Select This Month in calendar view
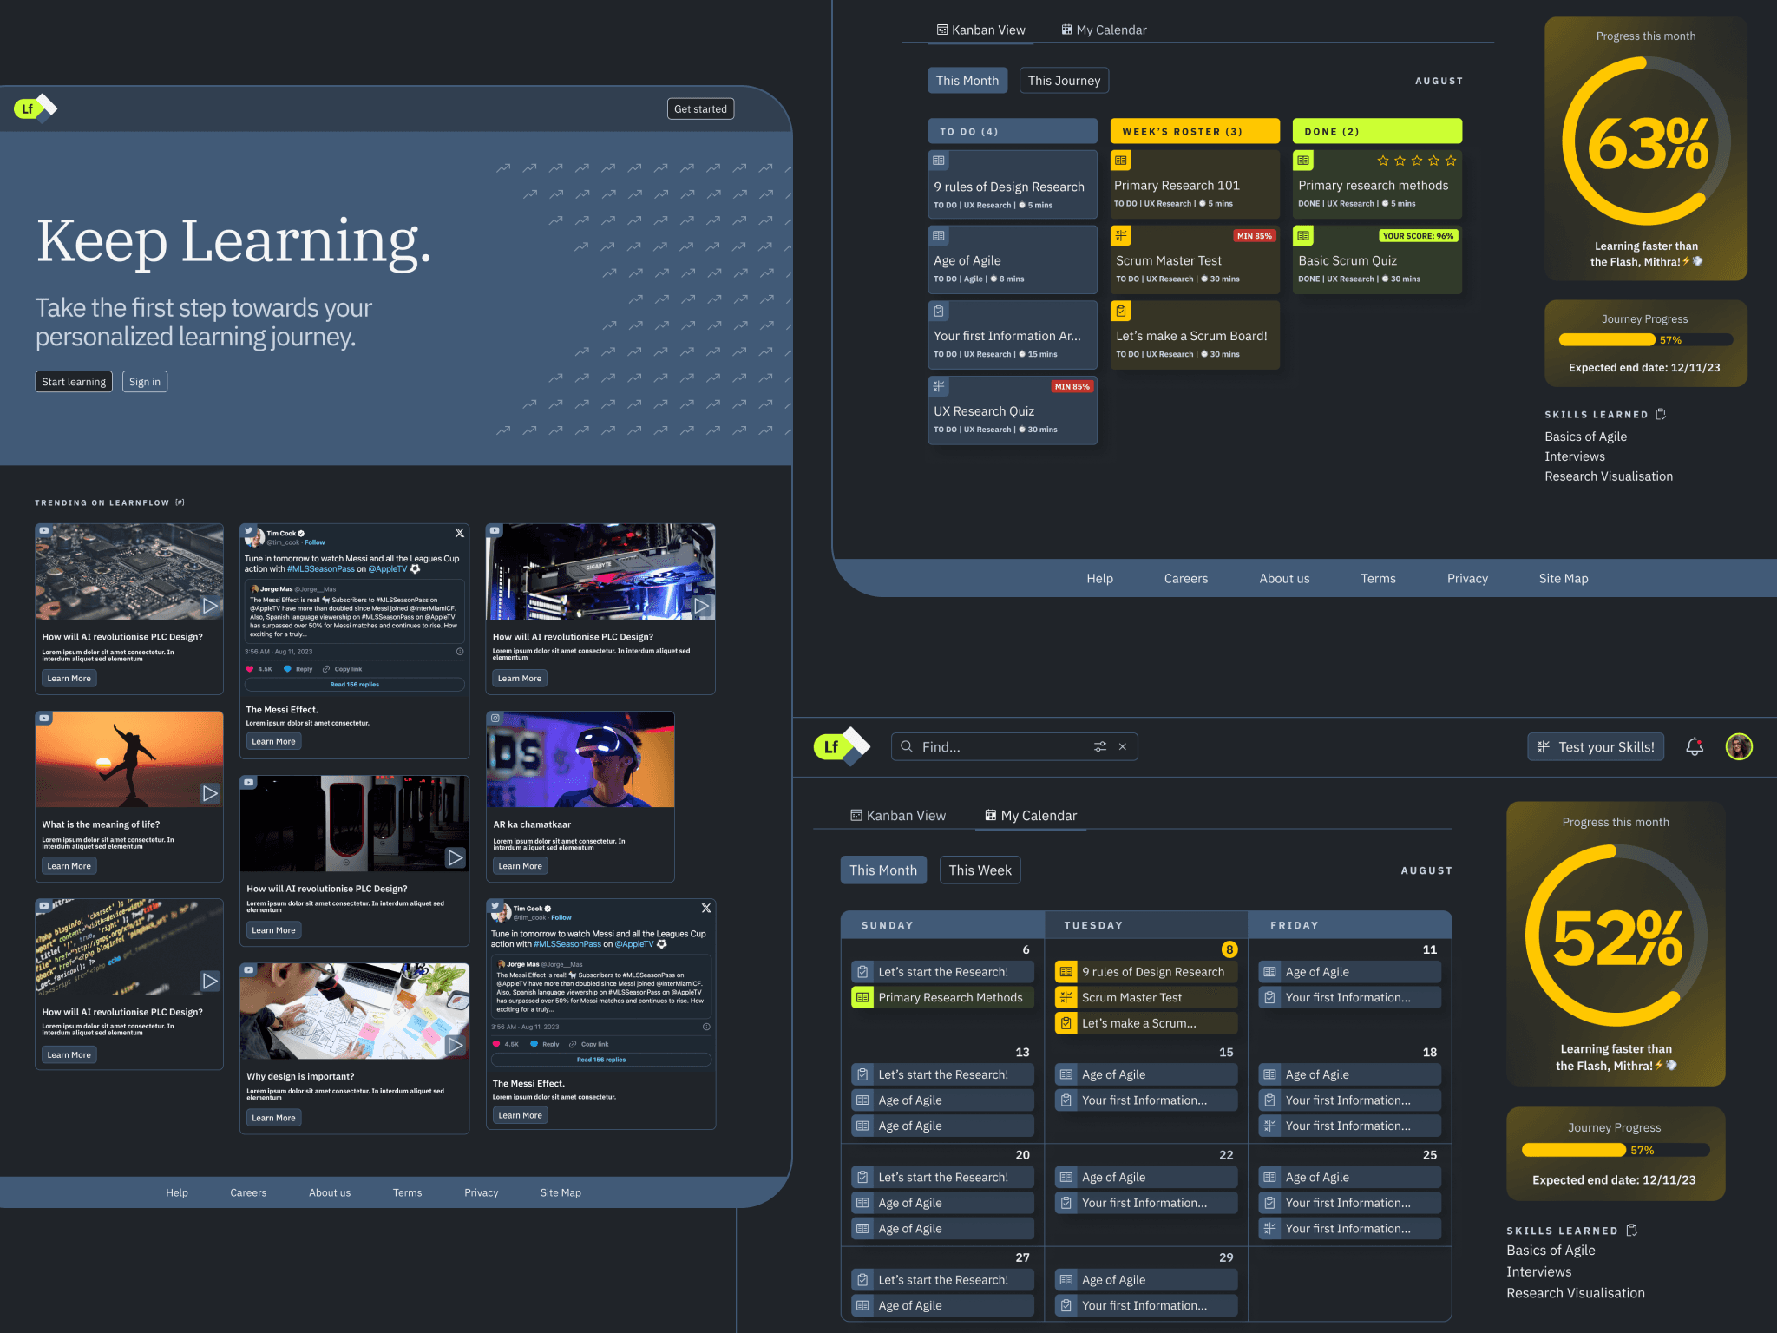This screenshot has width=1777, height=1333. [882, 870]
